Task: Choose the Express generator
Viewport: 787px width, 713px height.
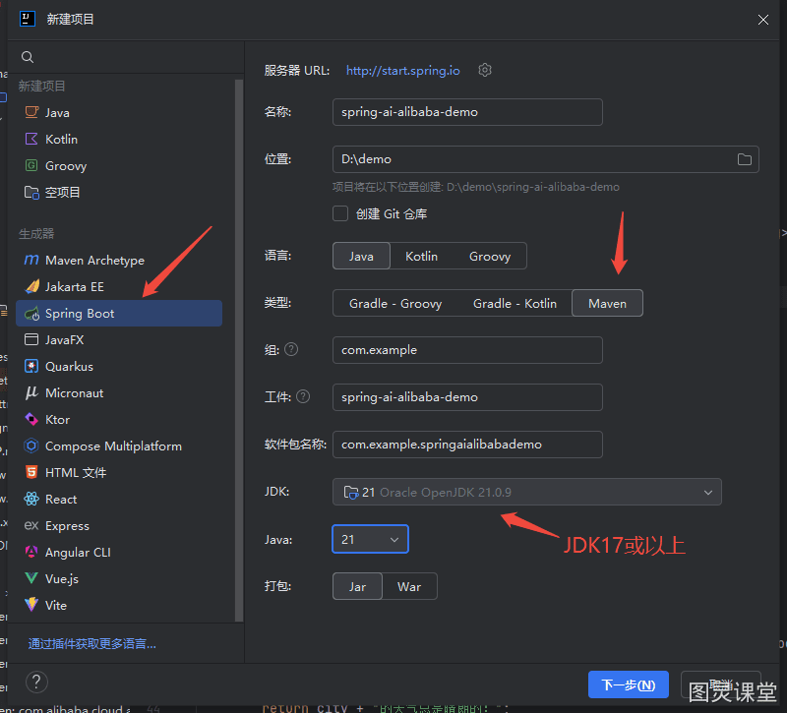Action: [x=119, y=526]
